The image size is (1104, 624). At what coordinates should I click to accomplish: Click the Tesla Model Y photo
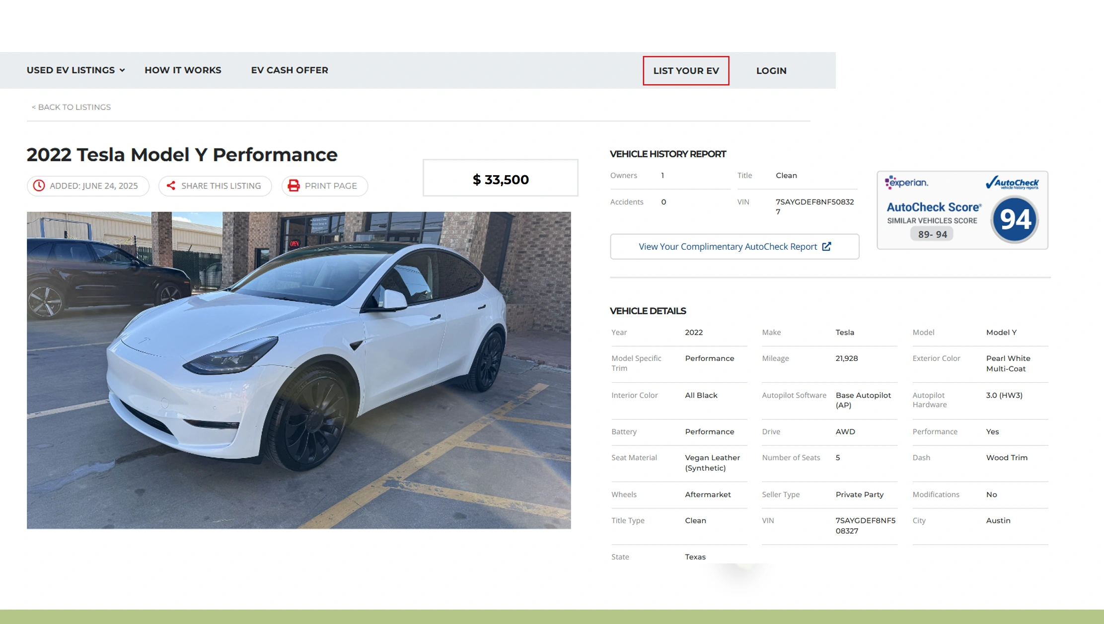[x=298, y=369]
